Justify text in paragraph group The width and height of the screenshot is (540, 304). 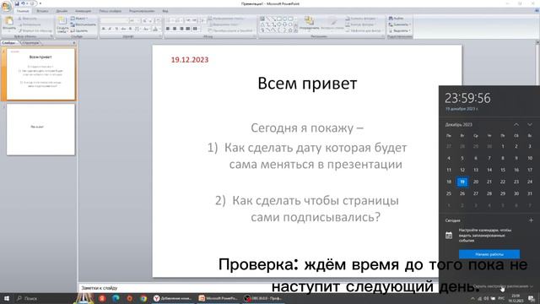coord(188,29)
